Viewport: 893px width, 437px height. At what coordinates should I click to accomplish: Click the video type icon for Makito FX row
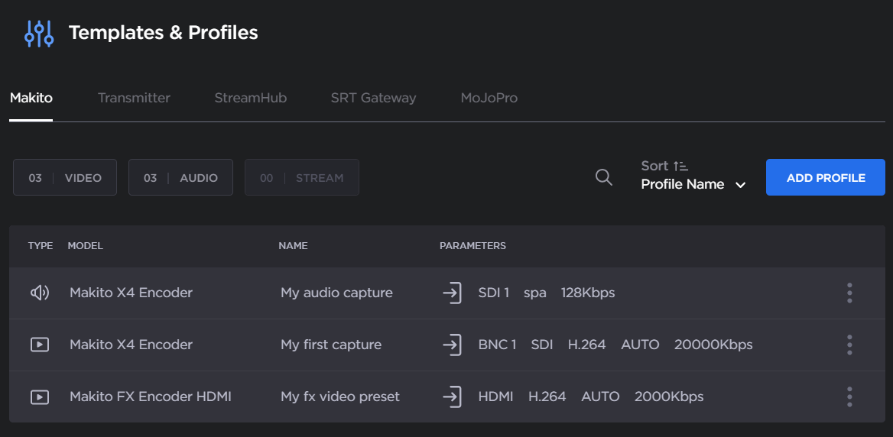coord(40,397)
